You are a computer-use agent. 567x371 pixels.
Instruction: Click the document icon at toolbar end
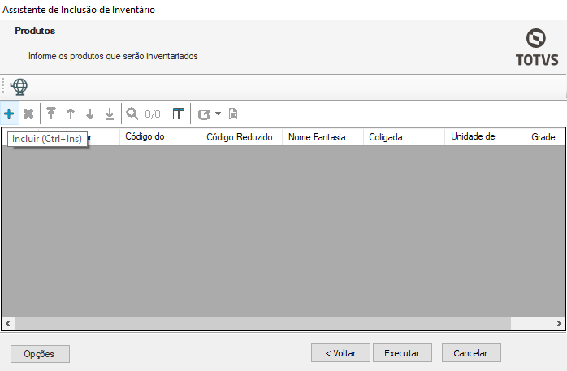click(x=233, y=114)
